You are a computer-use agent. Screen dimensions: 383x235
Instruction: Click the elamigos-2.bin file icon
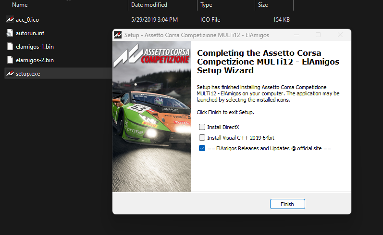tap(10, 60)
